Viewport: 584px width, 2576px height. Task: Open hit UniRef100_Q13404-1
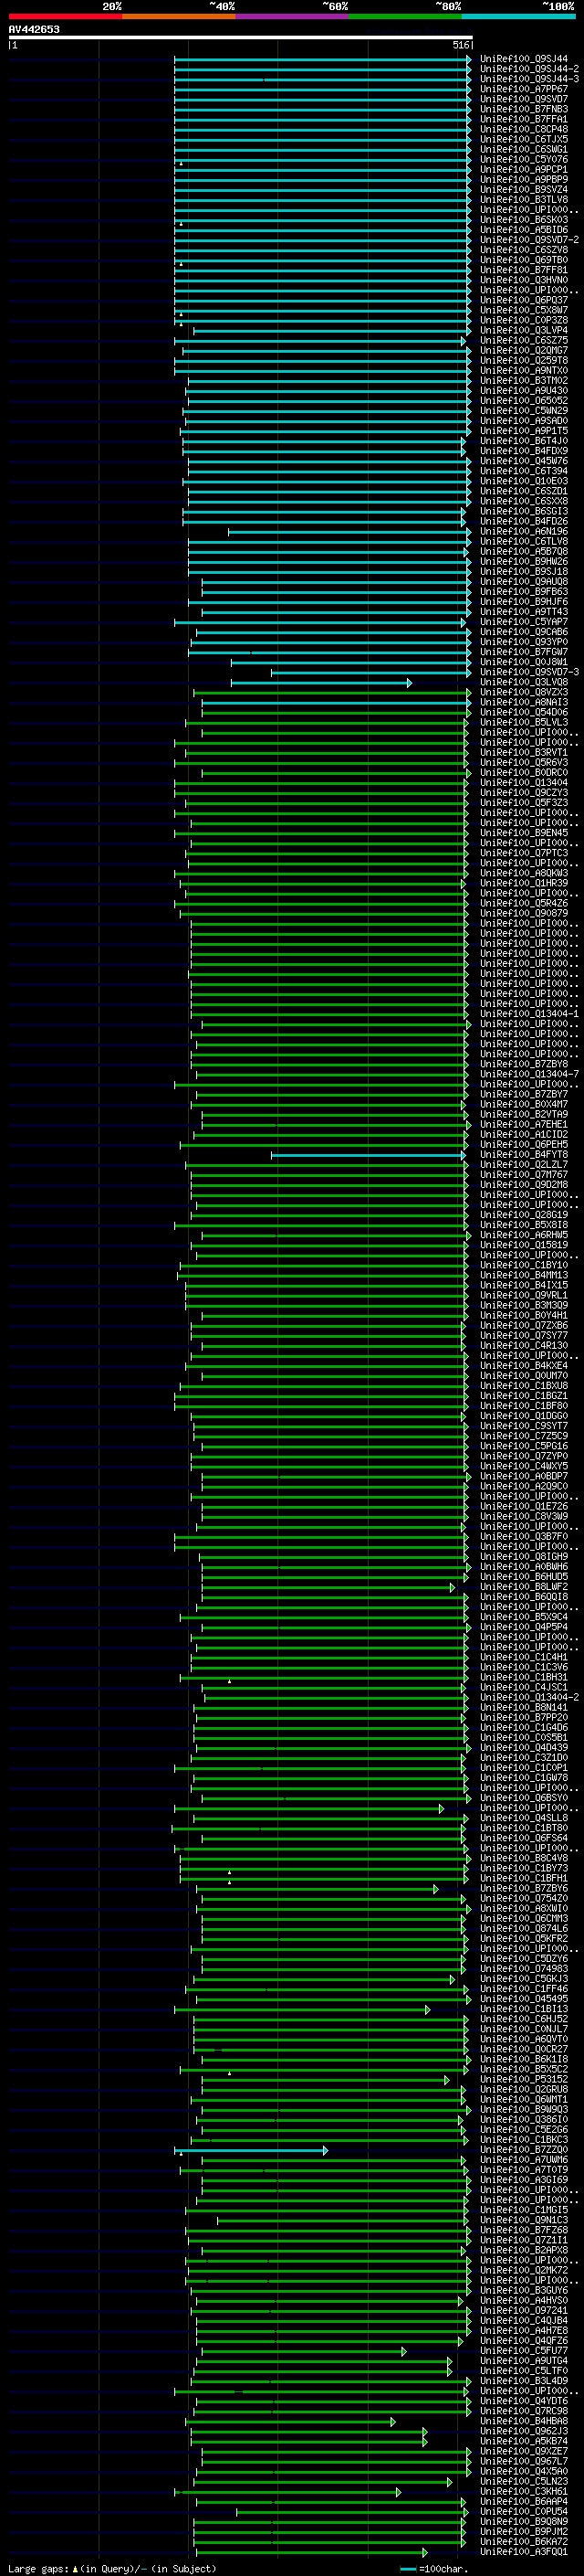(x=529, y=1014)
